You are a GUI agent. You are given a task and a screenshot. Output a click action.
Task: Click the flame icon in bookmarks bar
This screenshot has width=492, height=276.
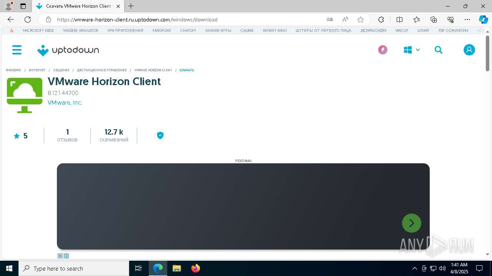click(x=12, y=31)
